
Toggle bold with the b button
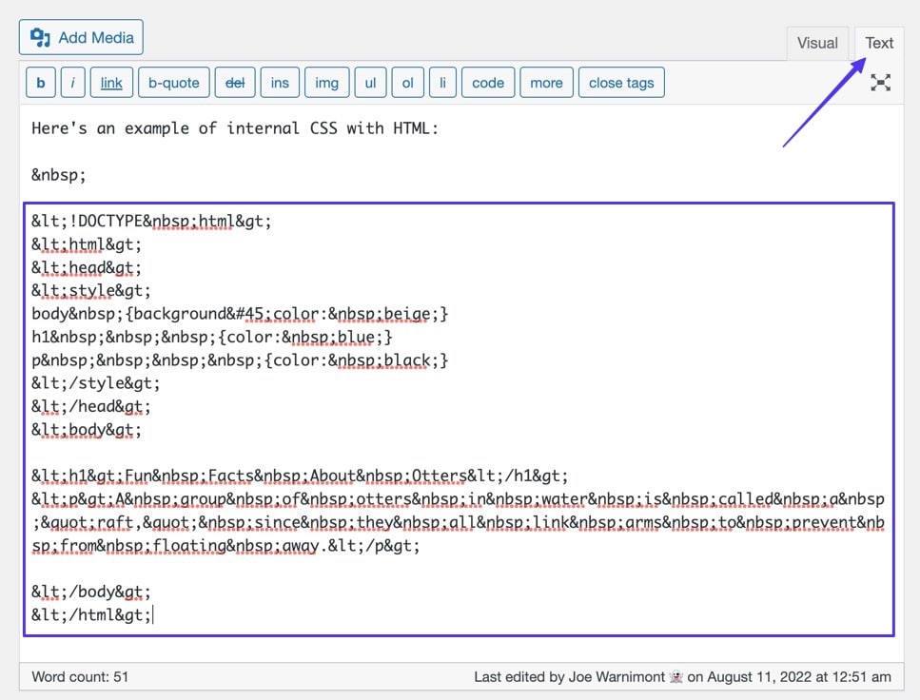pyautogui.click(x=40, y=83)
